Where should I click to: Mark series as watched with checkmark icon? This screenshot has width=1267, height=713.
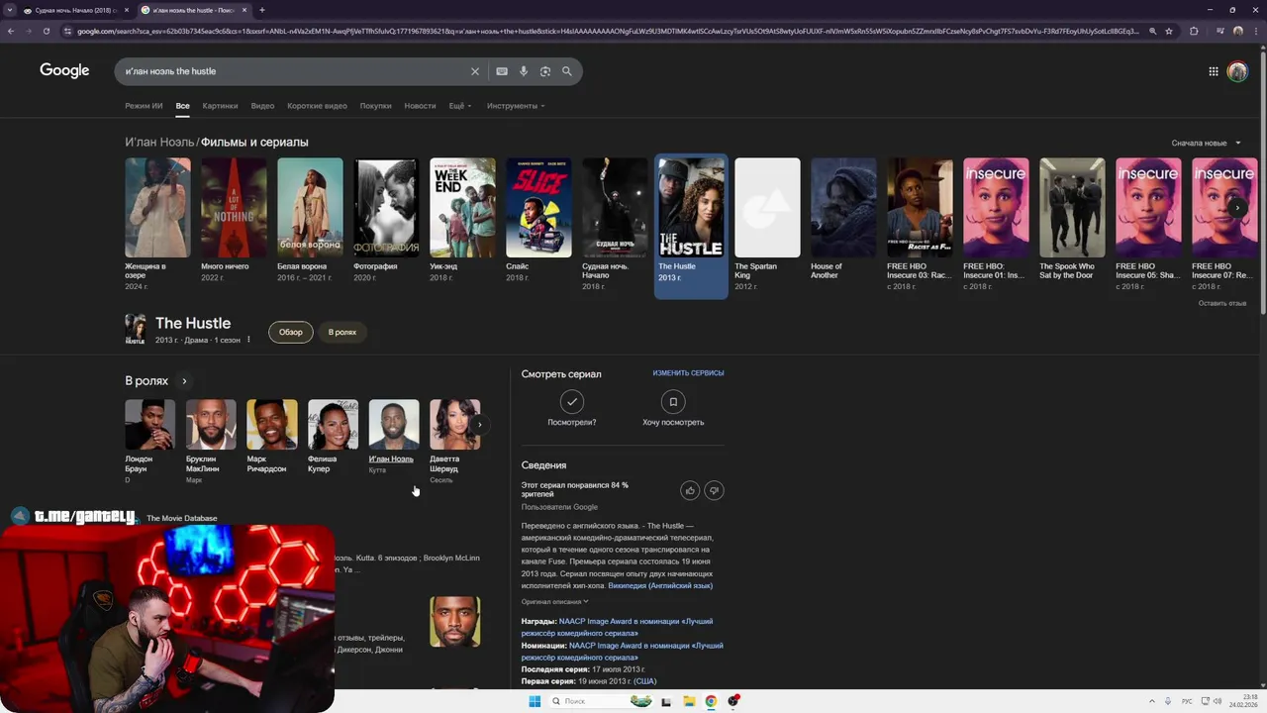pos(572,401)
